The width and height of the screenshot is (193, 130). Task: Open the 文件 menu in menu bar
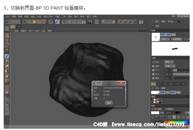coord(8,17)
